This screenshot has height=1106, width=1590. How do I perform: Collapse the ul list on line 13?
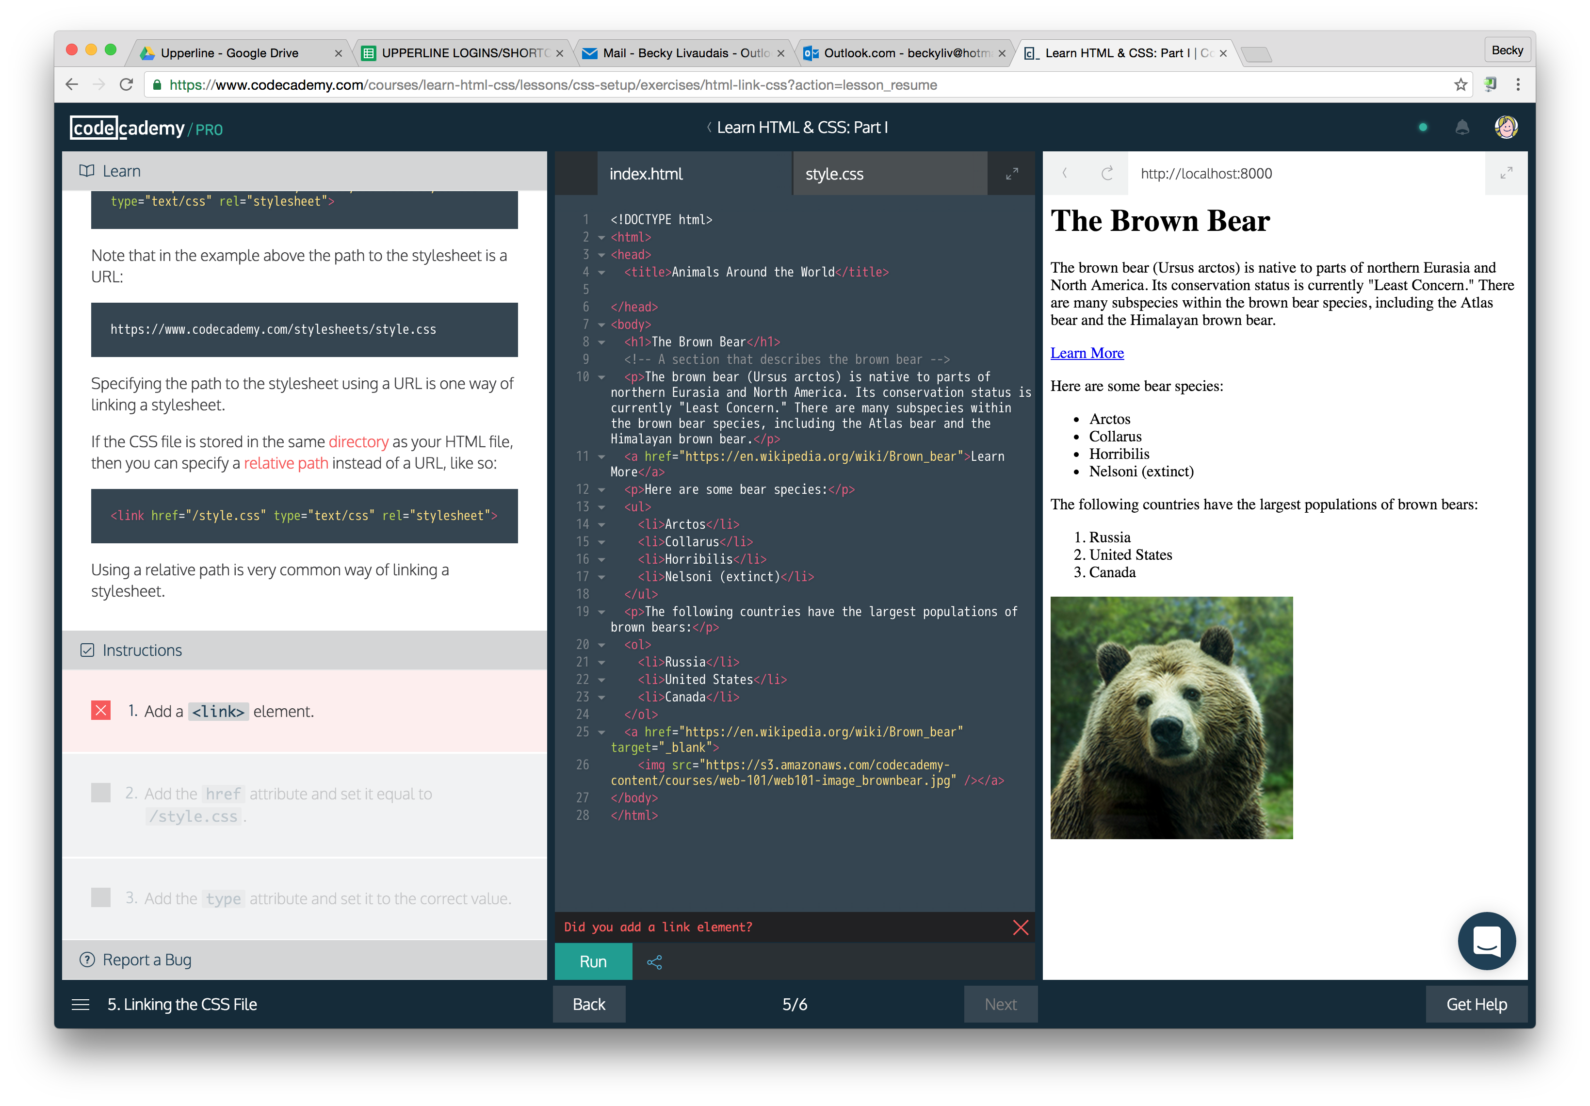click(x=601, y=507)
